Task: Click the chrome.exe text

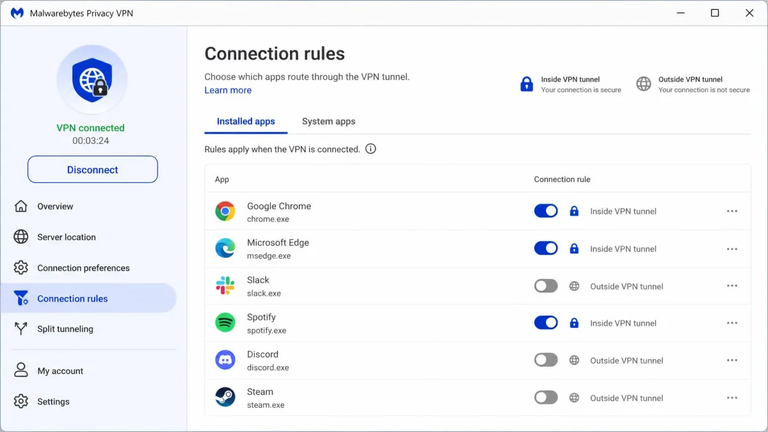Action: [x=268, y=219]
